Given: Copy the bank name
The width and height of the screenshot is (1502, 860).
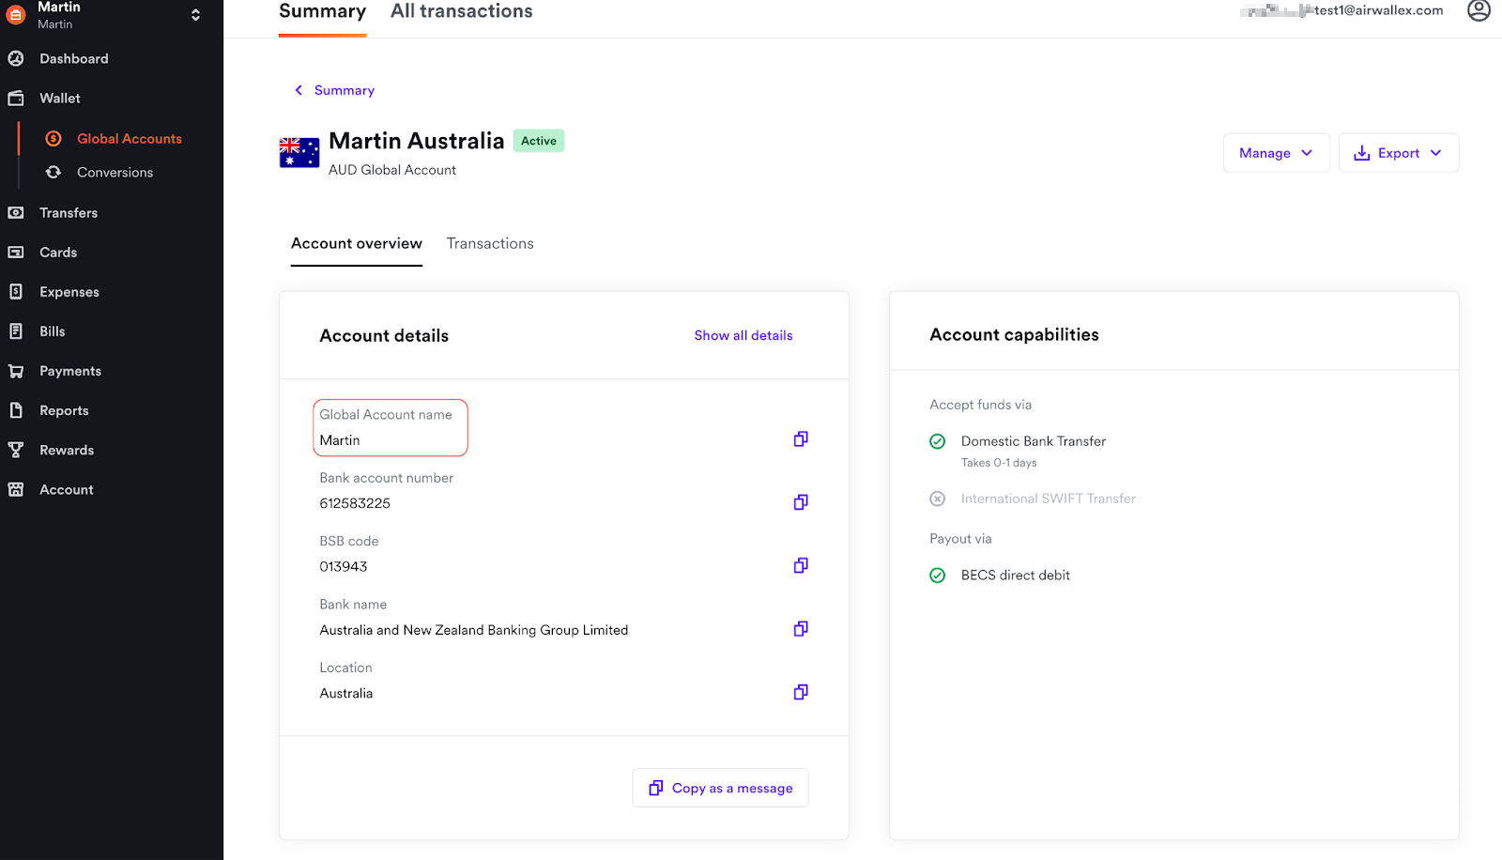Looking at the screenshot, I should (801, 629).
